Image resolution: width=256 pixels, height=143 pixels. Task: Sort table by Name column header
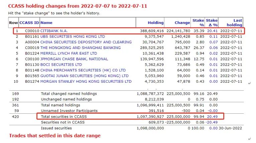pos(46,23)
